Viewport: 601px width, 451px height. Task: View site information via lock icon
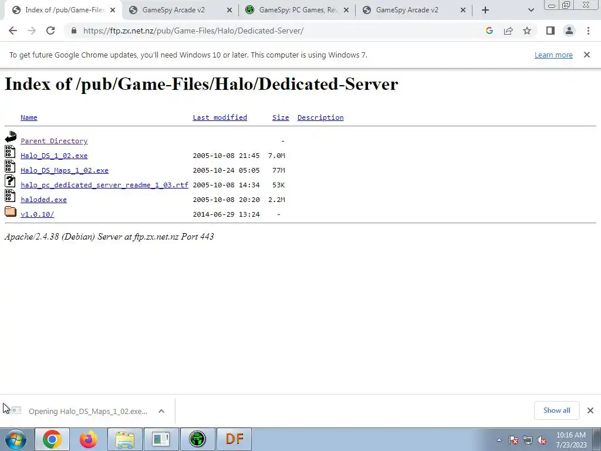(74, 31)
